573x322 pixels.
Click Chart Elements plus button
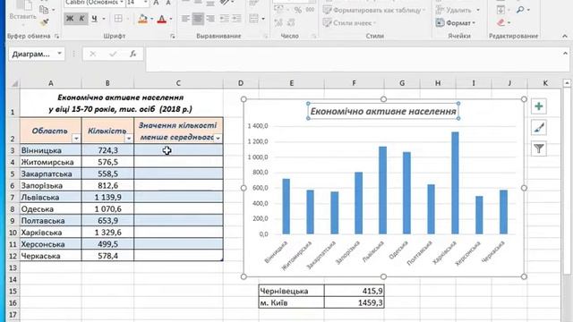point(539,106)
